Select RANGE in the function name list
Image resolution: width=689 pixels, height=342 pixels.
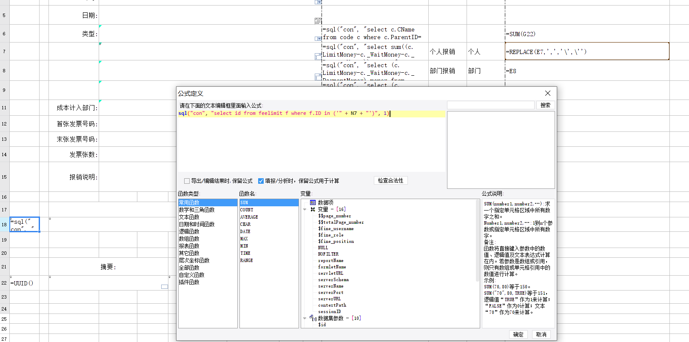point(269,260)
